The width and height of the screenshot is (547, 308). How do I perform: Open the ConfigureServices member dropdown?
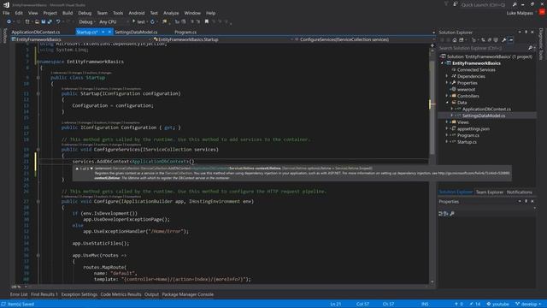click(362, 39)
